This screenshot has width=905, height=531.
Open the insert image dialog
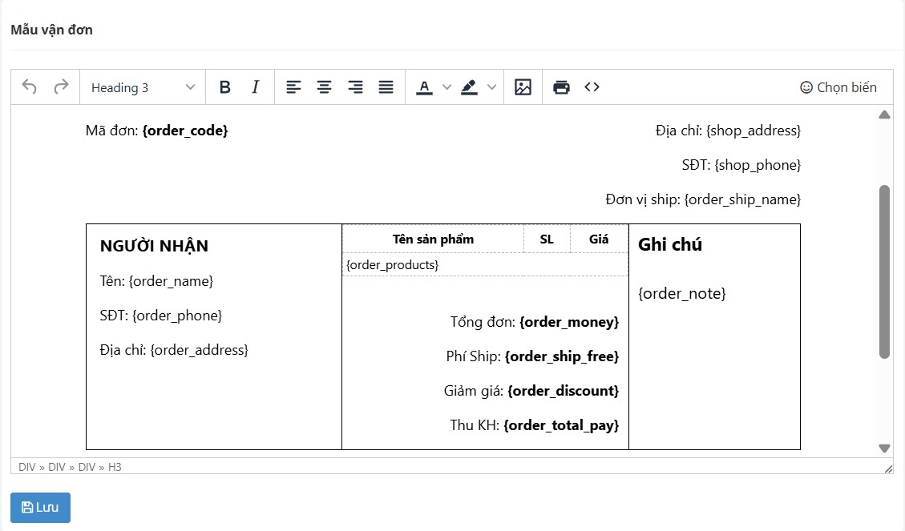523,87
